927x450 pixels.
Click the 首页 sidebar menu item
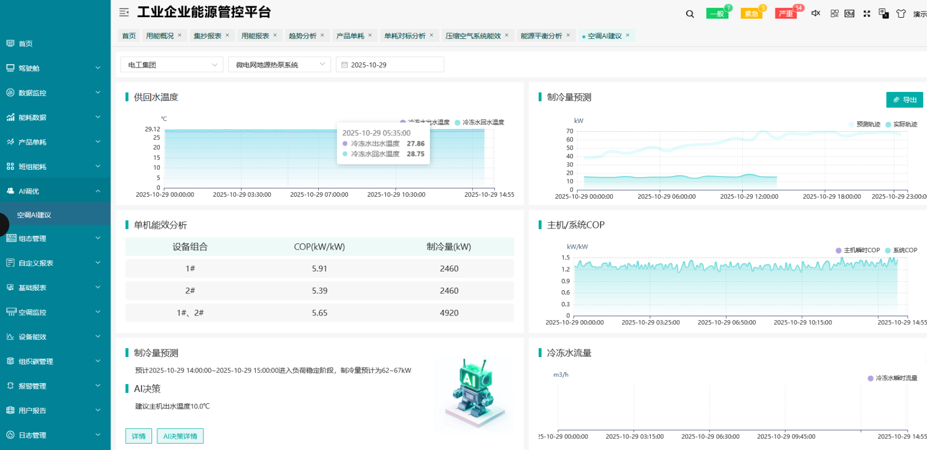coord(55,44)
